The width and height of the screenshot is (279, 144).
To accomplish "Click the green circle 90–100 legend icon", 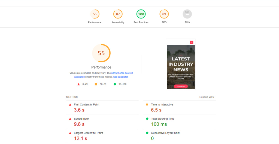I will (115, 84).
